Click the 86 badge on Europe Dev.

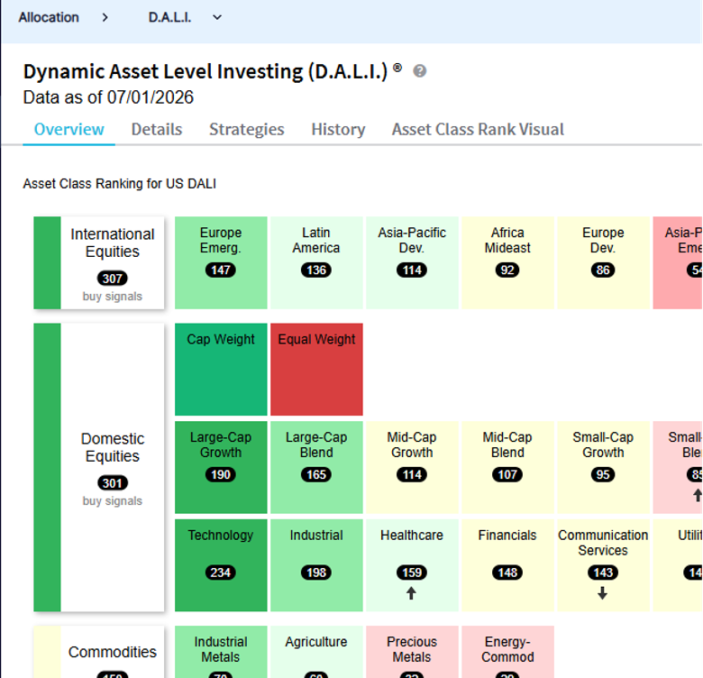click(603, 270)
